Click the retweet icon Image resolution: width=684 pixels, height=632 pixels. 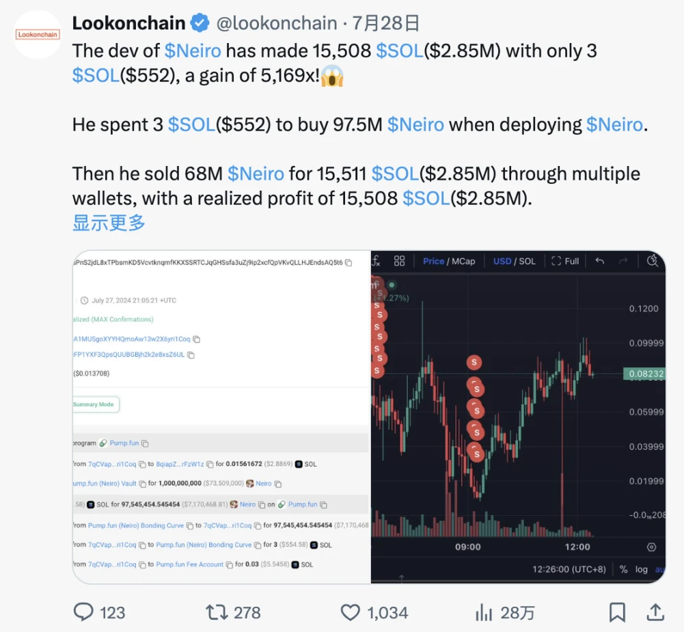click(x=217, y=612)
